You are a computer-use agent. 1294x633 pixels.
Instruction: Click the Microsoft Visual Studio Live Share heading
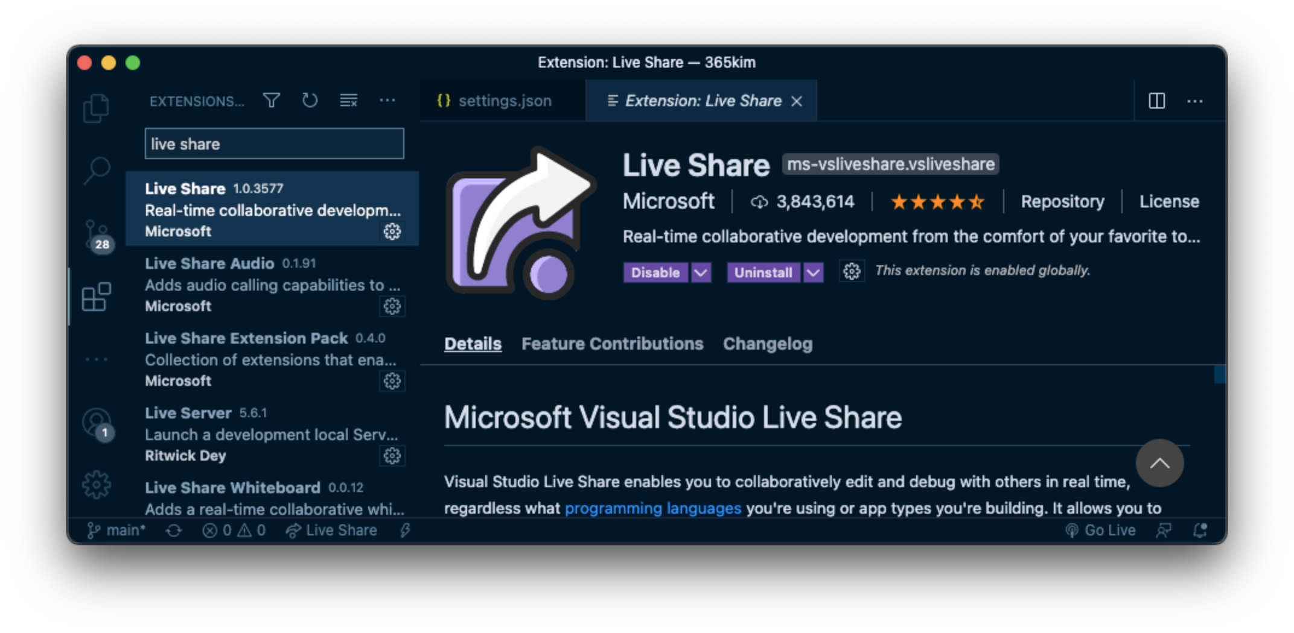tap(673, 417)
